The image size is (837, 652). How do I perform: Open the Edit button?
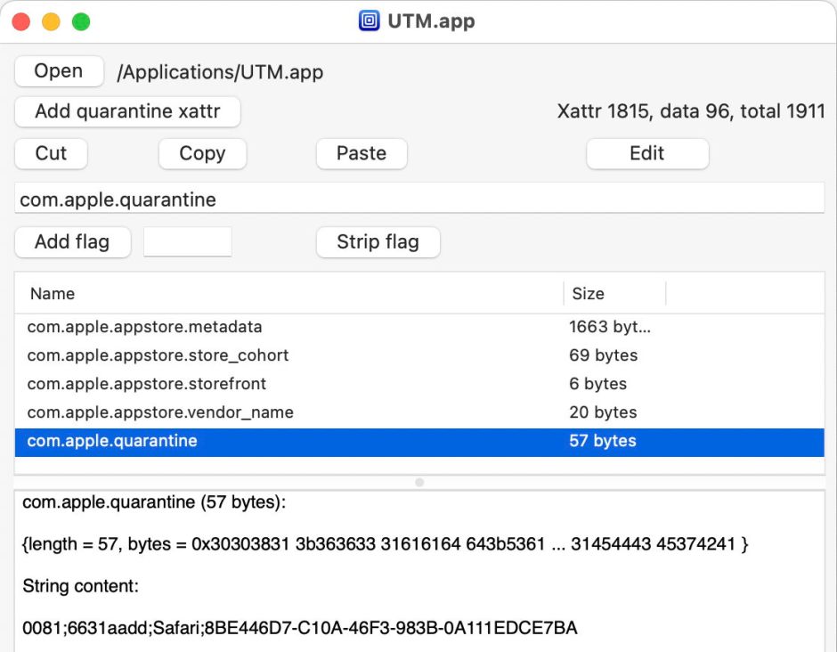(647, 153)
